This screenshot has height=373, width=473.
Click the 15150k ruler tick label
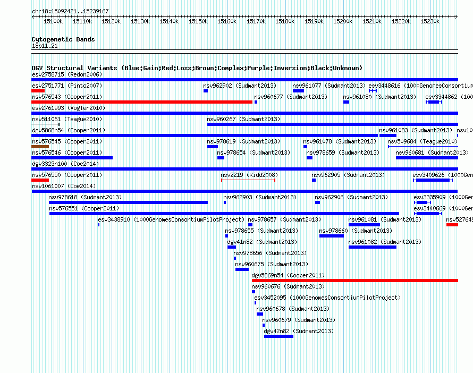point(198,21)
